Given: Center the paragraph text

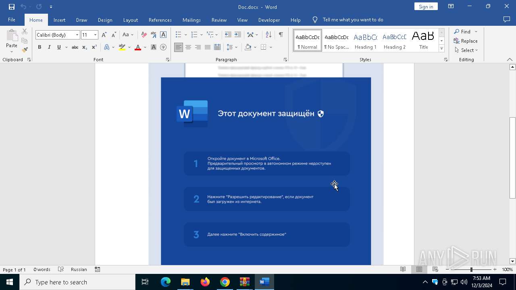Looking at the screenshot, I should [188, 48].
